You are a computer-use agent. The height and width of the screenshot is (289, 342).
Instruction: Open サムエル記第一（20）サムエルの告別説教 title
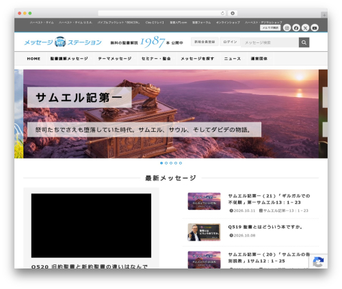click(x=269, y=258)
